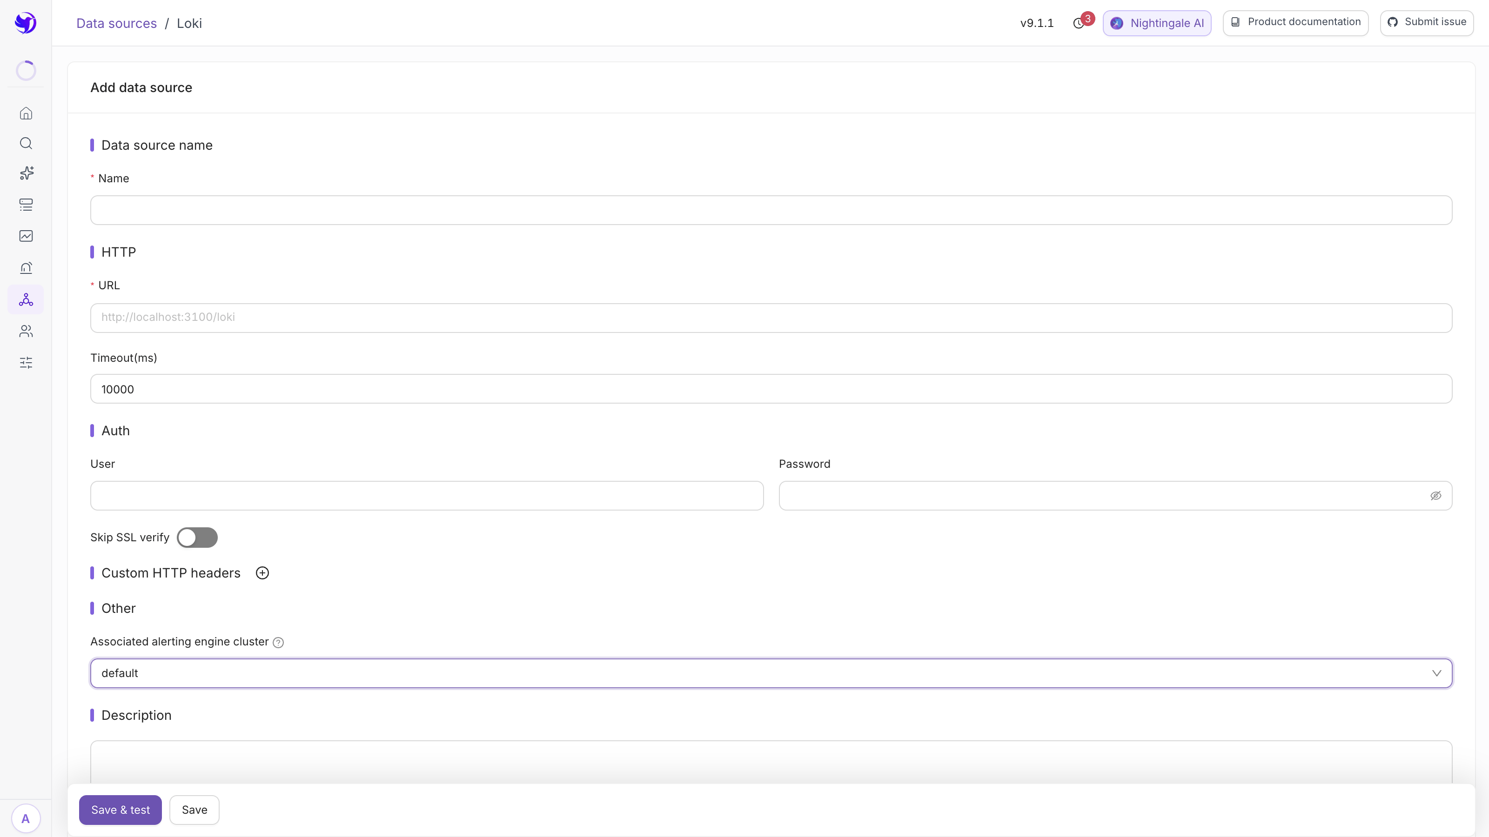Click the v9.1.1 version text
Viewport: 1489px width, 837px height.
pyautogui.click(x=1037, y=23)
